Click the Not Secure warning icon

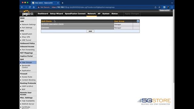tap(38, 7)
